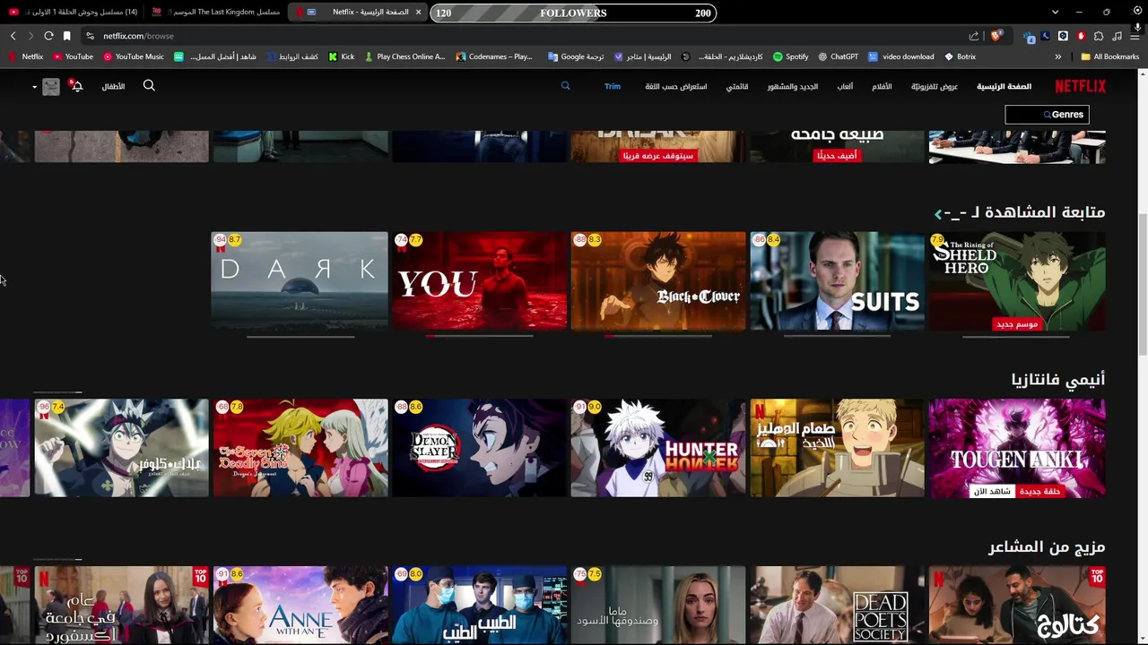Screen dimensions: 1148x645
Task: Click the music note media control icon
Action: (1117, 36)
